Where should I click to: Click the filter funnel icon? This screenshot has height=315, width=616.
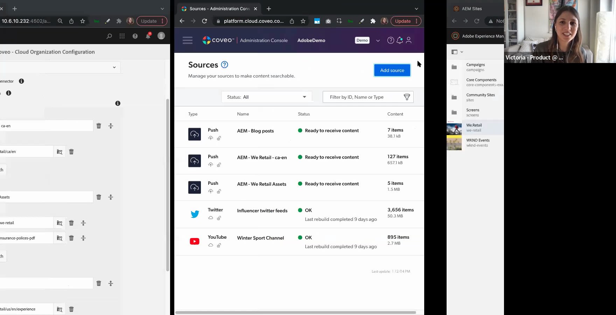407,97
